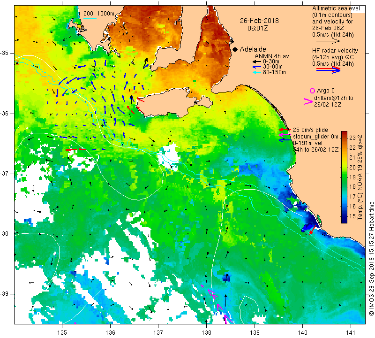
Task: Click the latitude axis label -39
Action: click(5, 294)
